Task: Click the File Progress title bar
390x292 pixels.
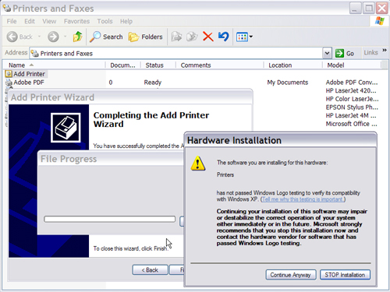Action: click(111, 159)
